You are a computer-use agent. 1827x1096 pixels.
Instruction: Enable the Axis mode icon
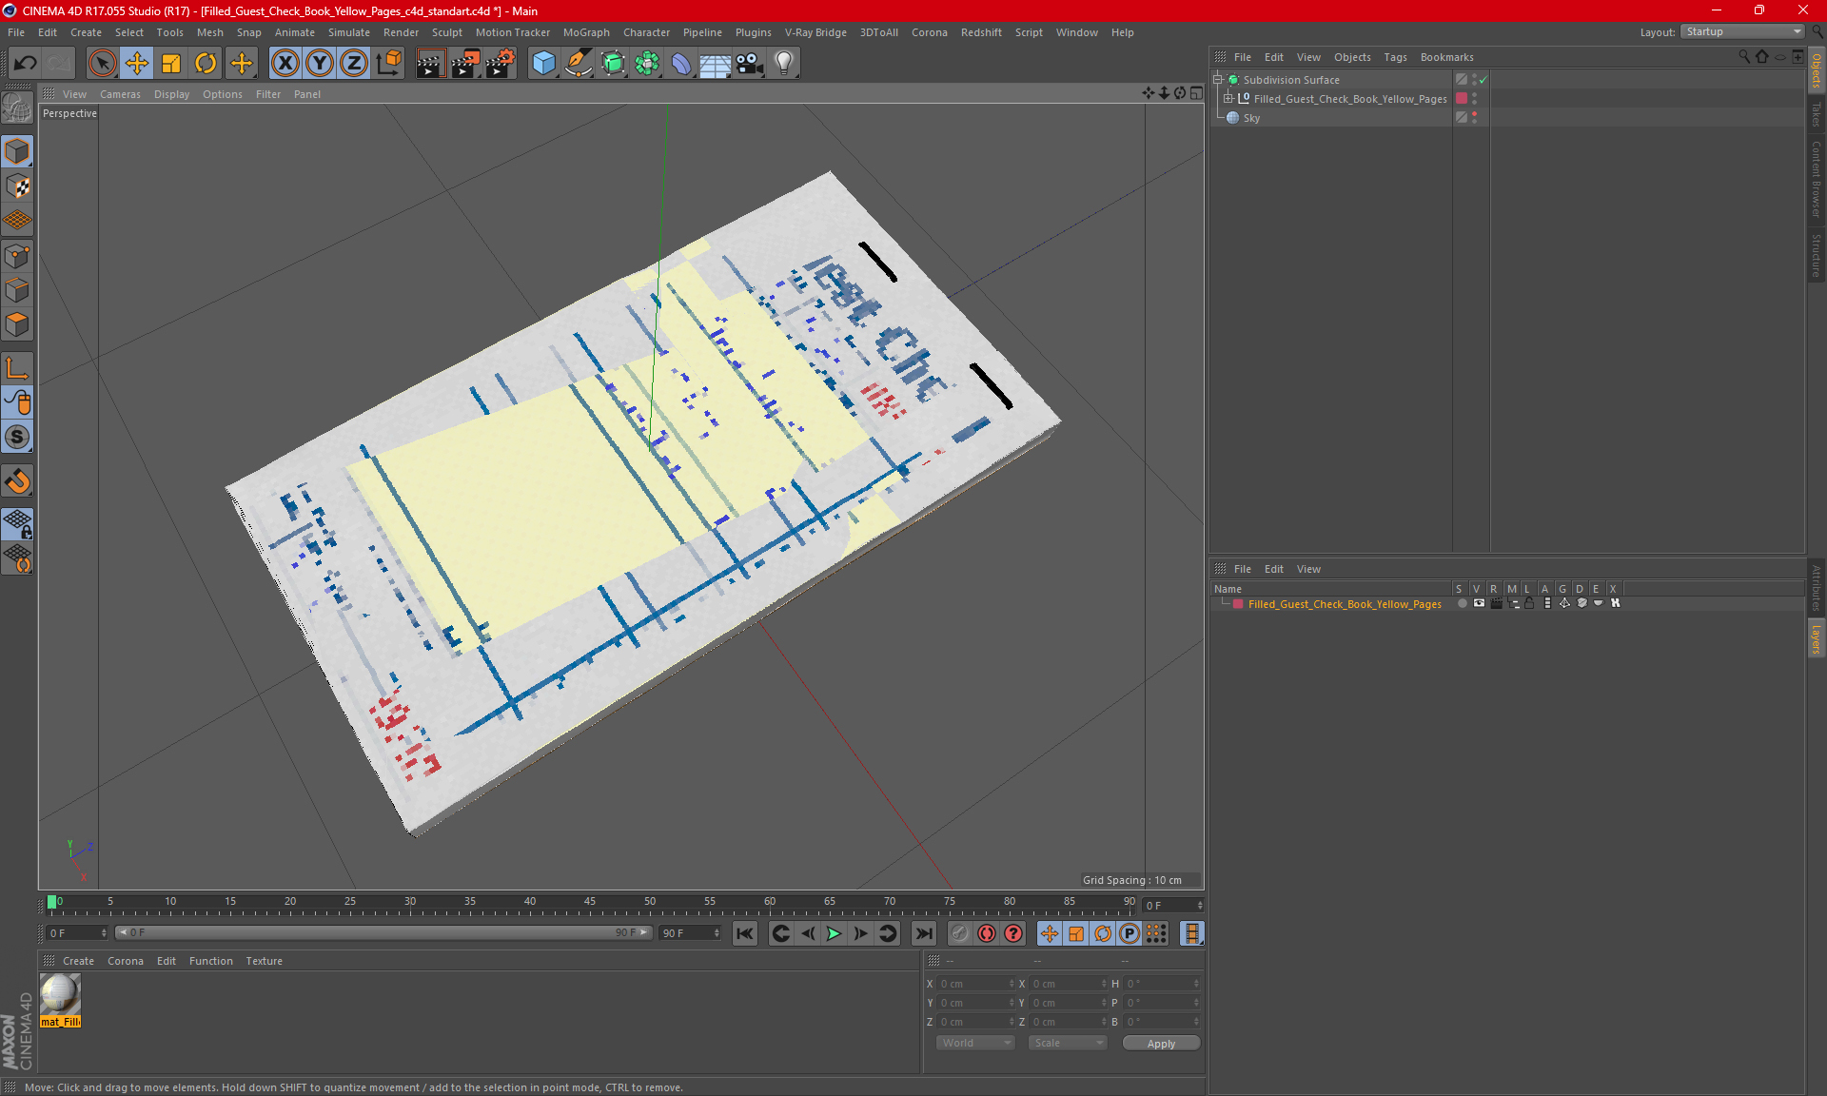click(x=17, y=368)
